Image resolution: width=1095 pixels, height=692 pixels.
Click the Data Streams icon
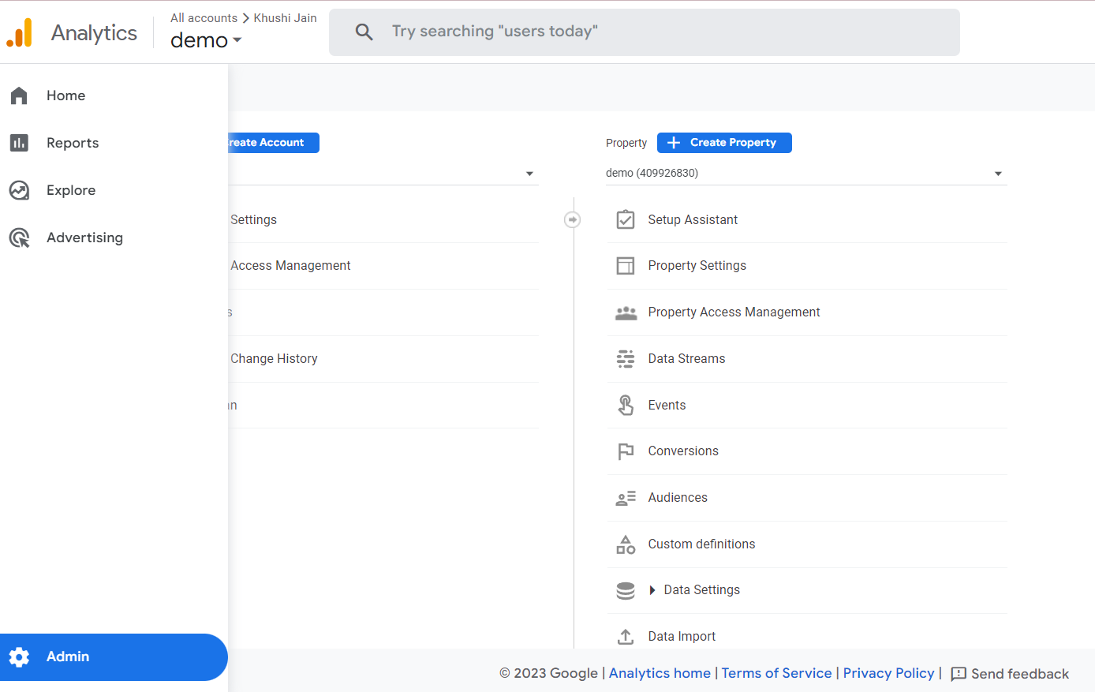pyautogui.click(x=625, y=359)
